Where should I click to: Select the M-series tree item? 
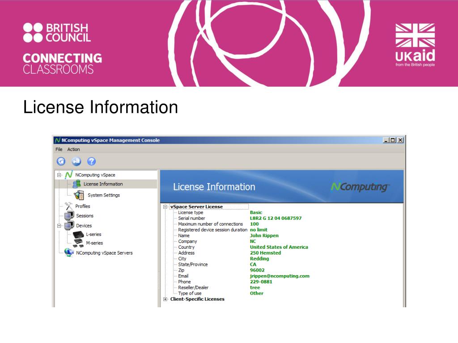point(94,243)
